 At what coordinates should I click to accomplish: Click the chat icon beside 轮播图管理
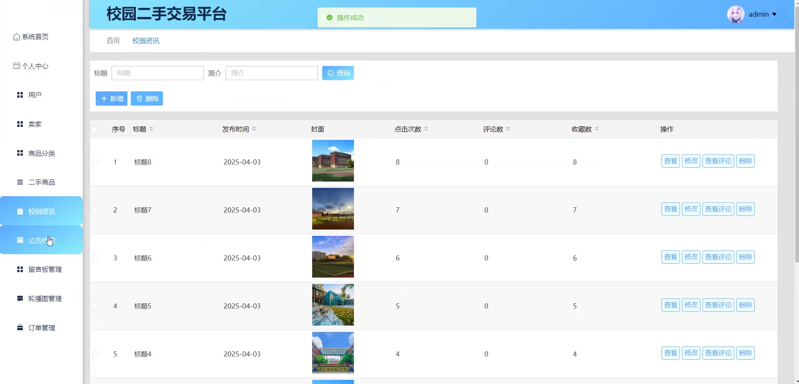[20, 298]
